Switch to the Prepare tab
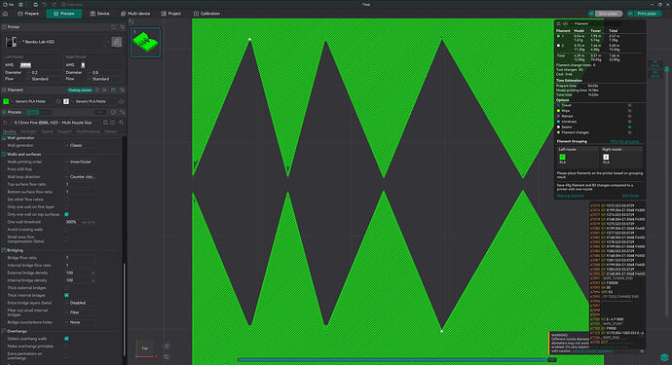Image resolution: width=672 pixels, height=365 pixels. tap(28, 14)
